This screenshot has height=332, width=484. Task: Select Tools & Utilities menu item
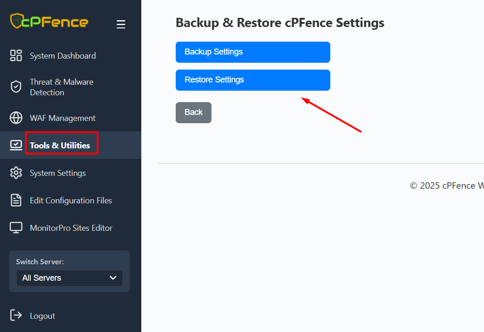coord(60,146)
